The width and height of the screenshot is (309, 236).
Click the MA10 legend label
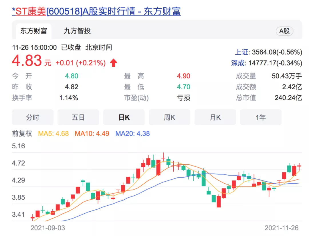pos(92,133)
